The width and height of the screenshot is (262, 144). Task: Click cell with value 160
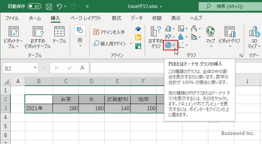(x=91, y=108)
